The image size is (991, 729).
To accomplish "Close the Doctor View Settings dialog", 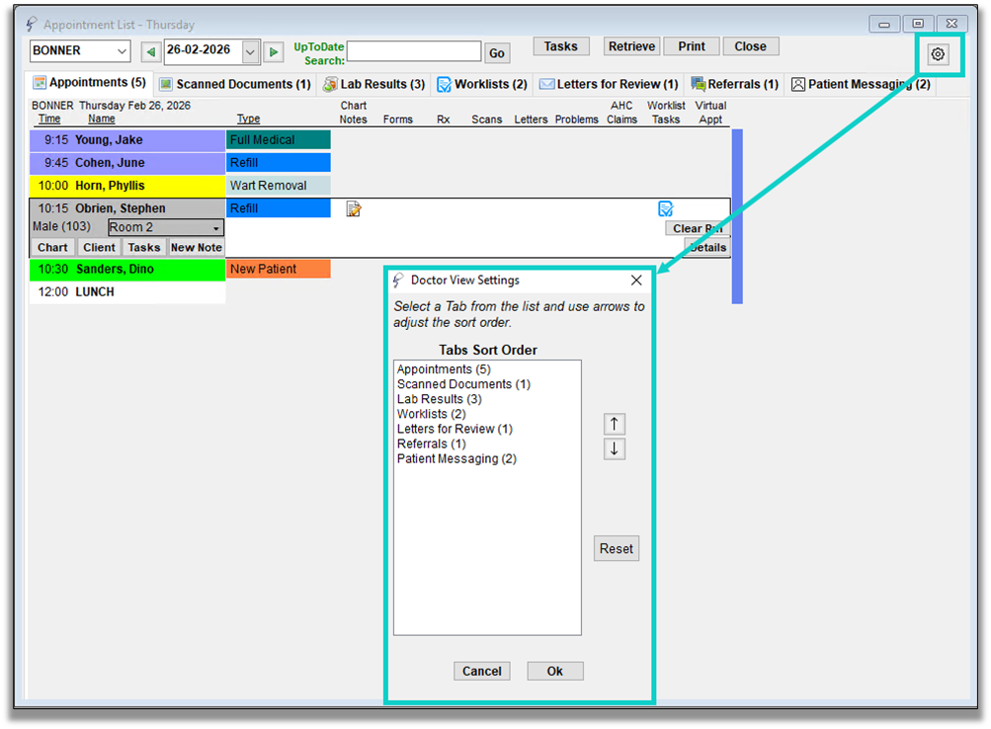I will click(x=636, y=281).
